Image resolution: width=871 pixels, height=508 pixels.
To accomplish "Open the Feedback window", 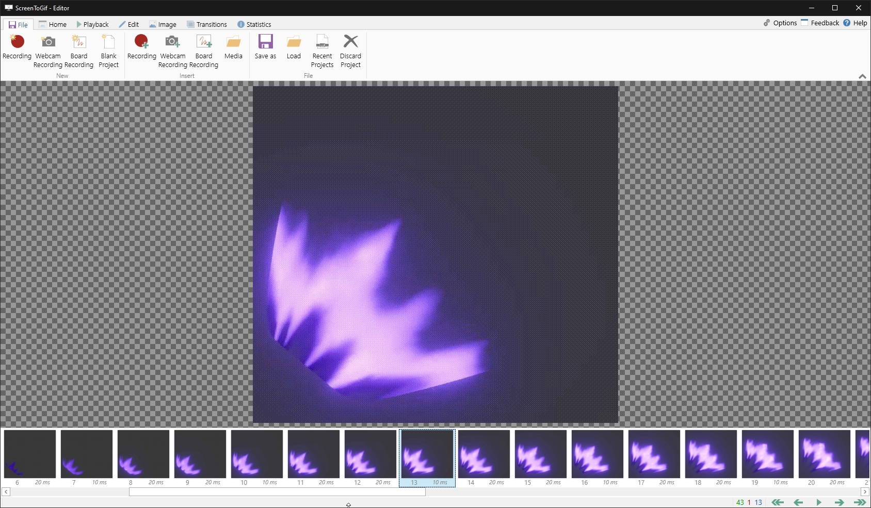I will click(x=820, y=23).
